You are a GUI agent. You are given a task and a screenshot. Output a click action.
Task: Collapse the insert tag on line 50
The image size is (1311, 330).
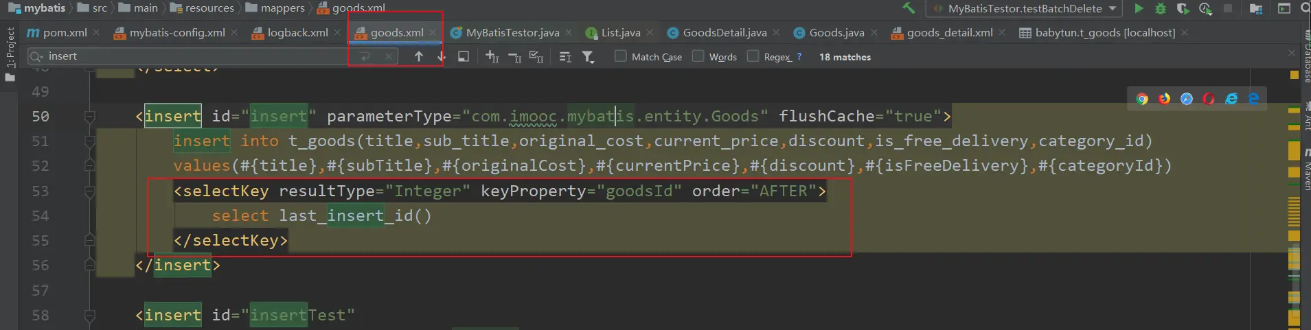[89, 117]
